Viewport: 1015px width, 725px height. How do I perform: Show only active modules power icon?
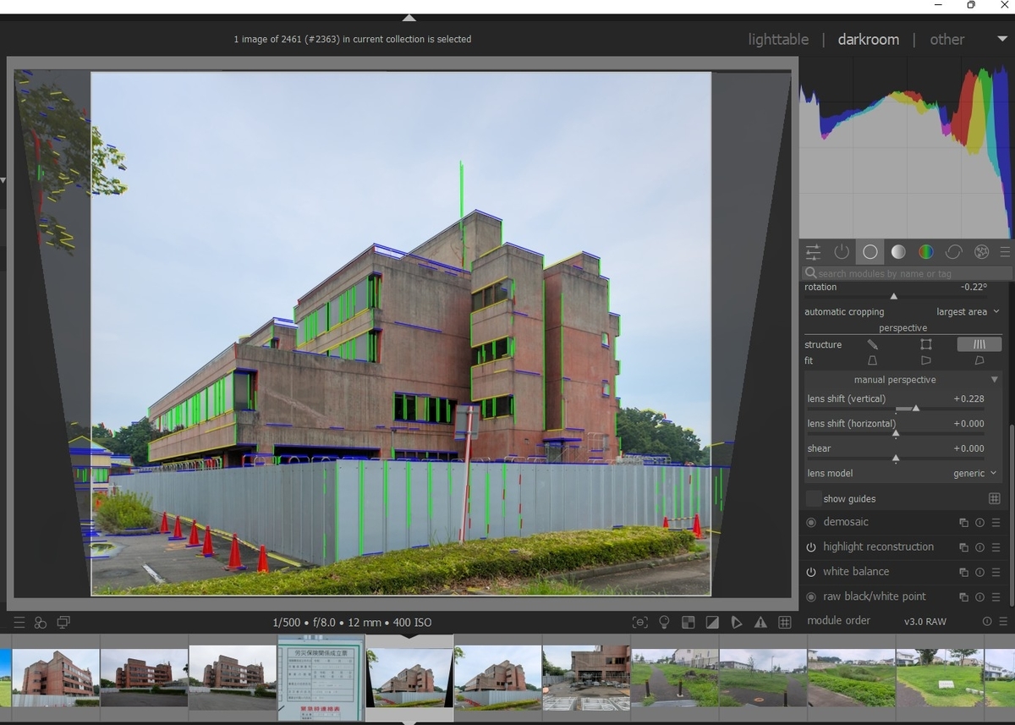tap(842, 252)
